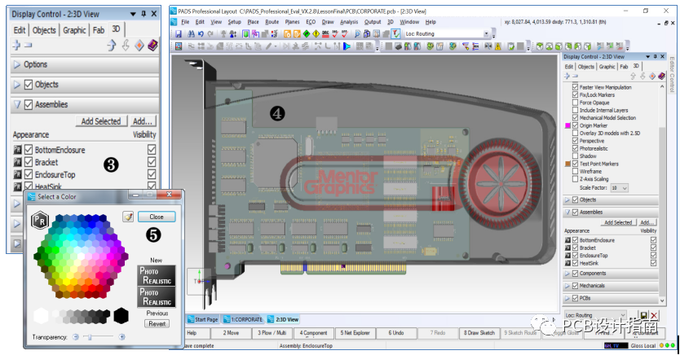The width and height of the screenshot is (680, 355).
Task: Click the first green 3D view cube icon
Action: click(540, 46)
